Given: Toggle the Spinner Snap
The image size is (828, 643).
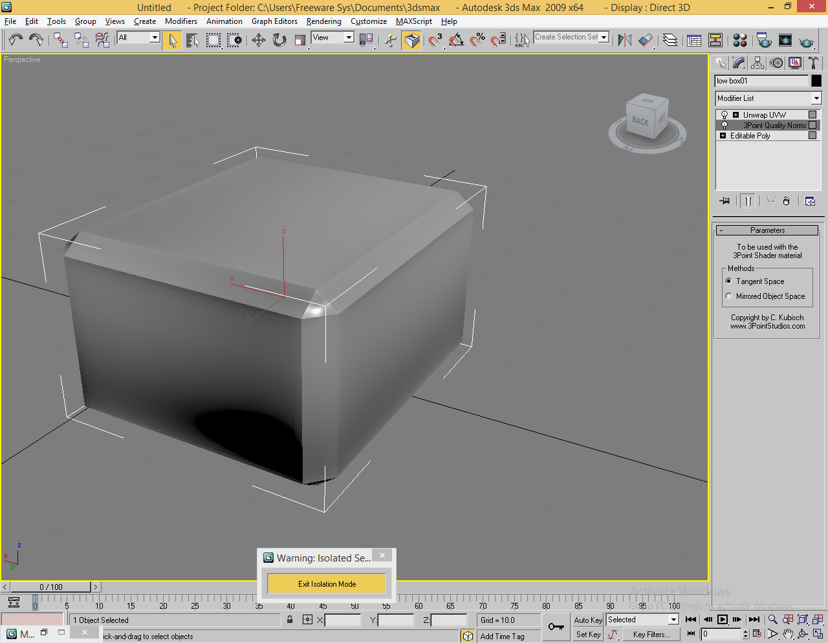Looking at the screenshot, I should [498, 40].
